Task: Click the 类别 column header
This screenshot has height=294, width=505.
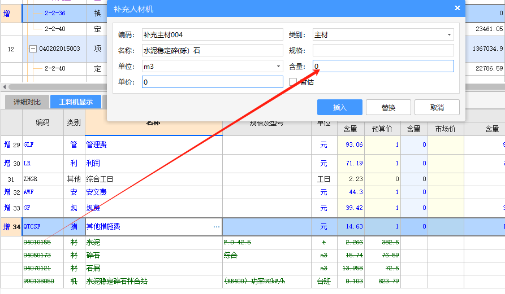Action: tap(74, 122)
